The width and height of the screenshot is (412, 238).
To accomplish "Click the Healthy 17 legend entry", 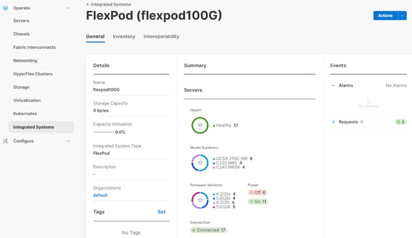I will point(225,125).
